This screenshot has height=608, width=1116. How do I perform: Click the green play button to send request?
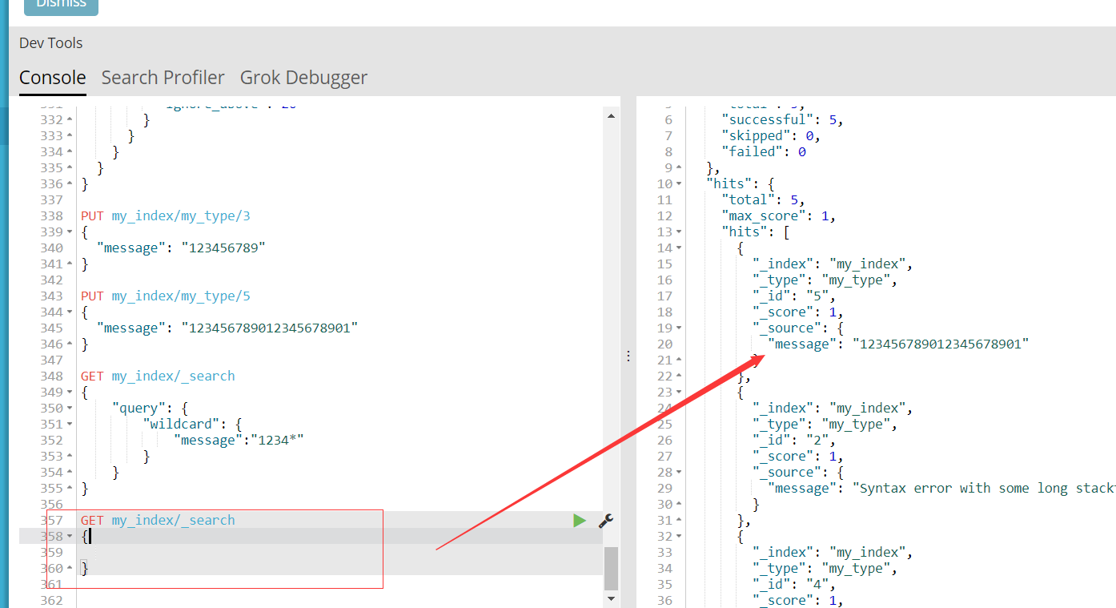580,521
